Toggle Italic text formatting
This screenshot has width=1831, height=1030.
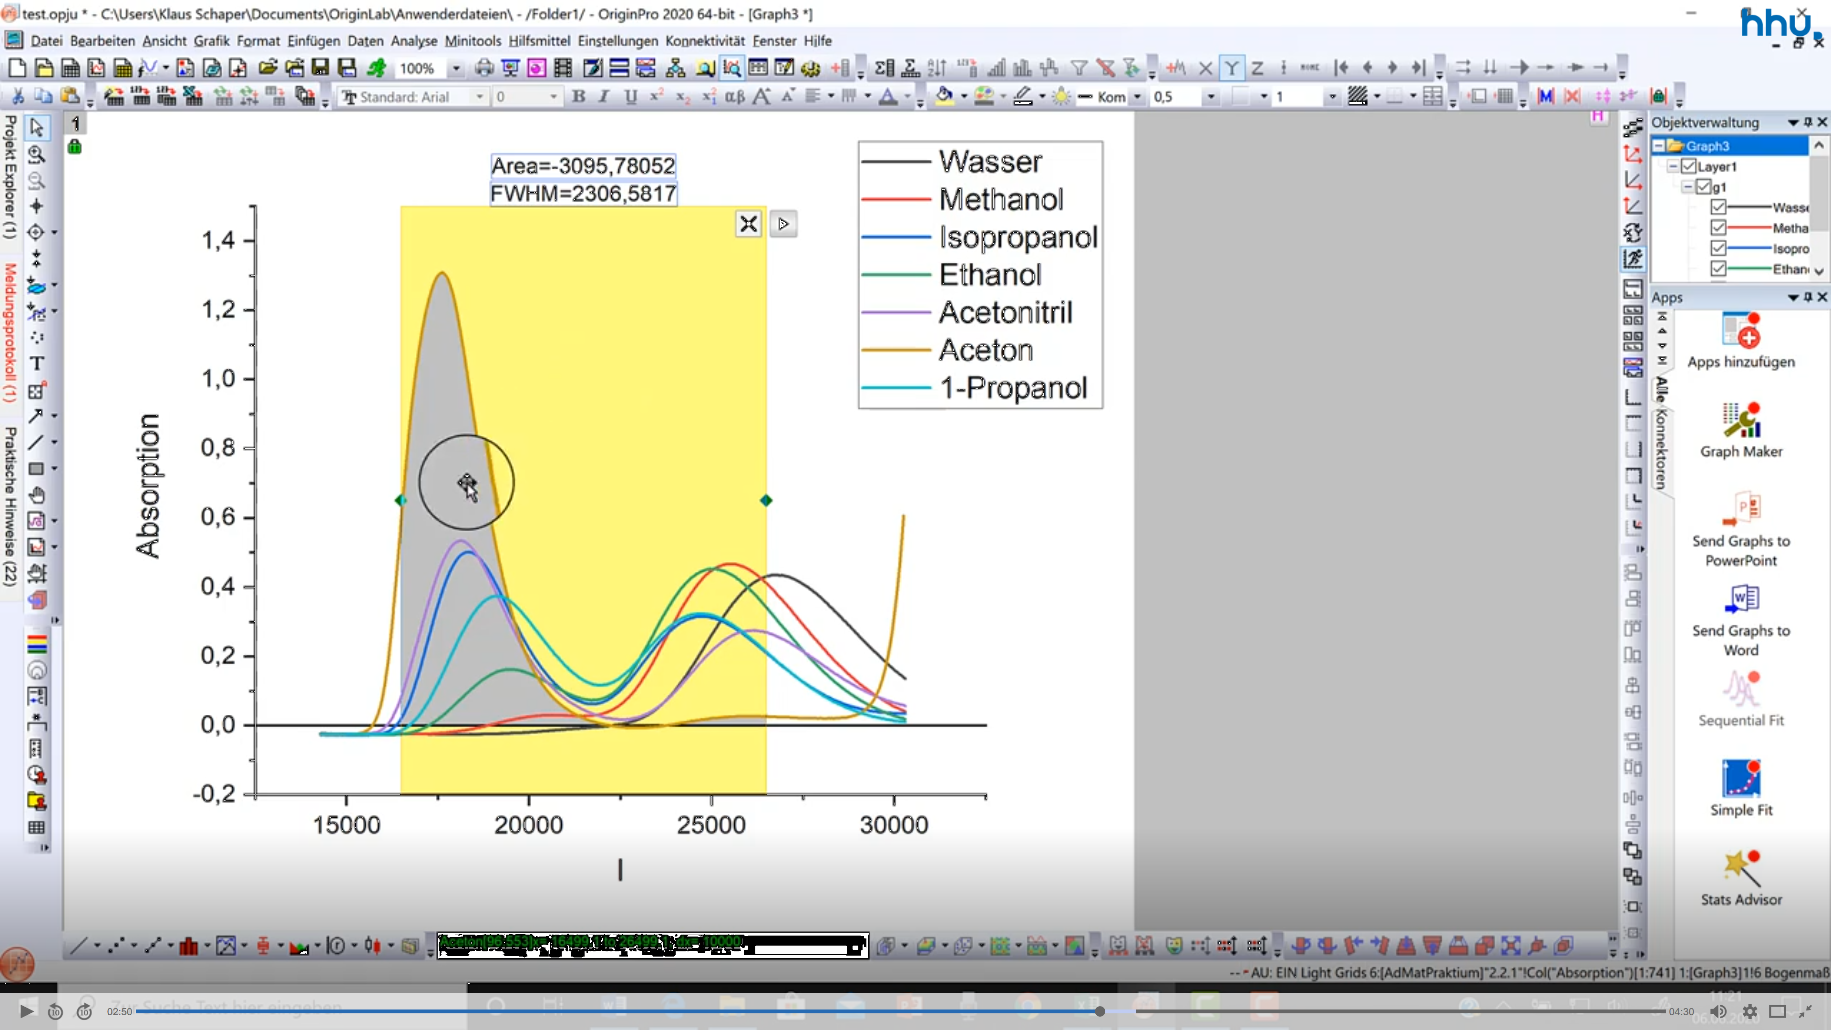(604, 96)
